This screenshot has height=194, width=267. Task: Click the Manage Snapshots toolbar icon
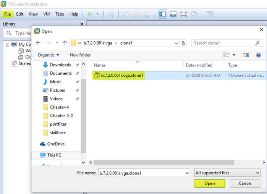coord(148,14)
